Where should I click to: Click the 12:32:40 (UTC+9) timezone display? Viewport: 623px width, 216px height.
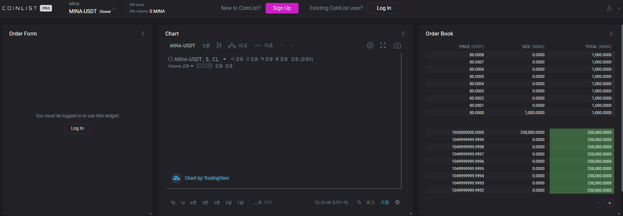[331, 203]
